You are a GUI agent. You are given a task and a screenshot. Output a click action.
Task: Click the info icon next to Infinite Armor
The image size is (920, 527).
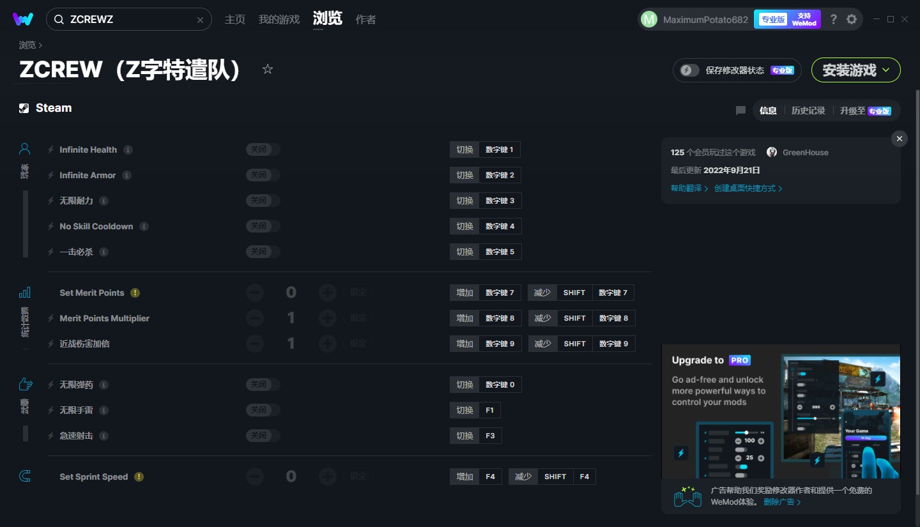[x=127, y=175]
